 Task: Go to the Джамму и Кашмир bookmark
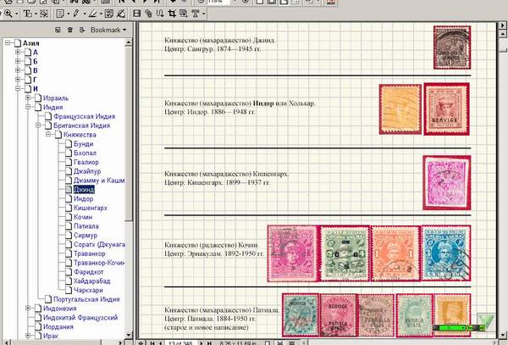click(99, 180)
